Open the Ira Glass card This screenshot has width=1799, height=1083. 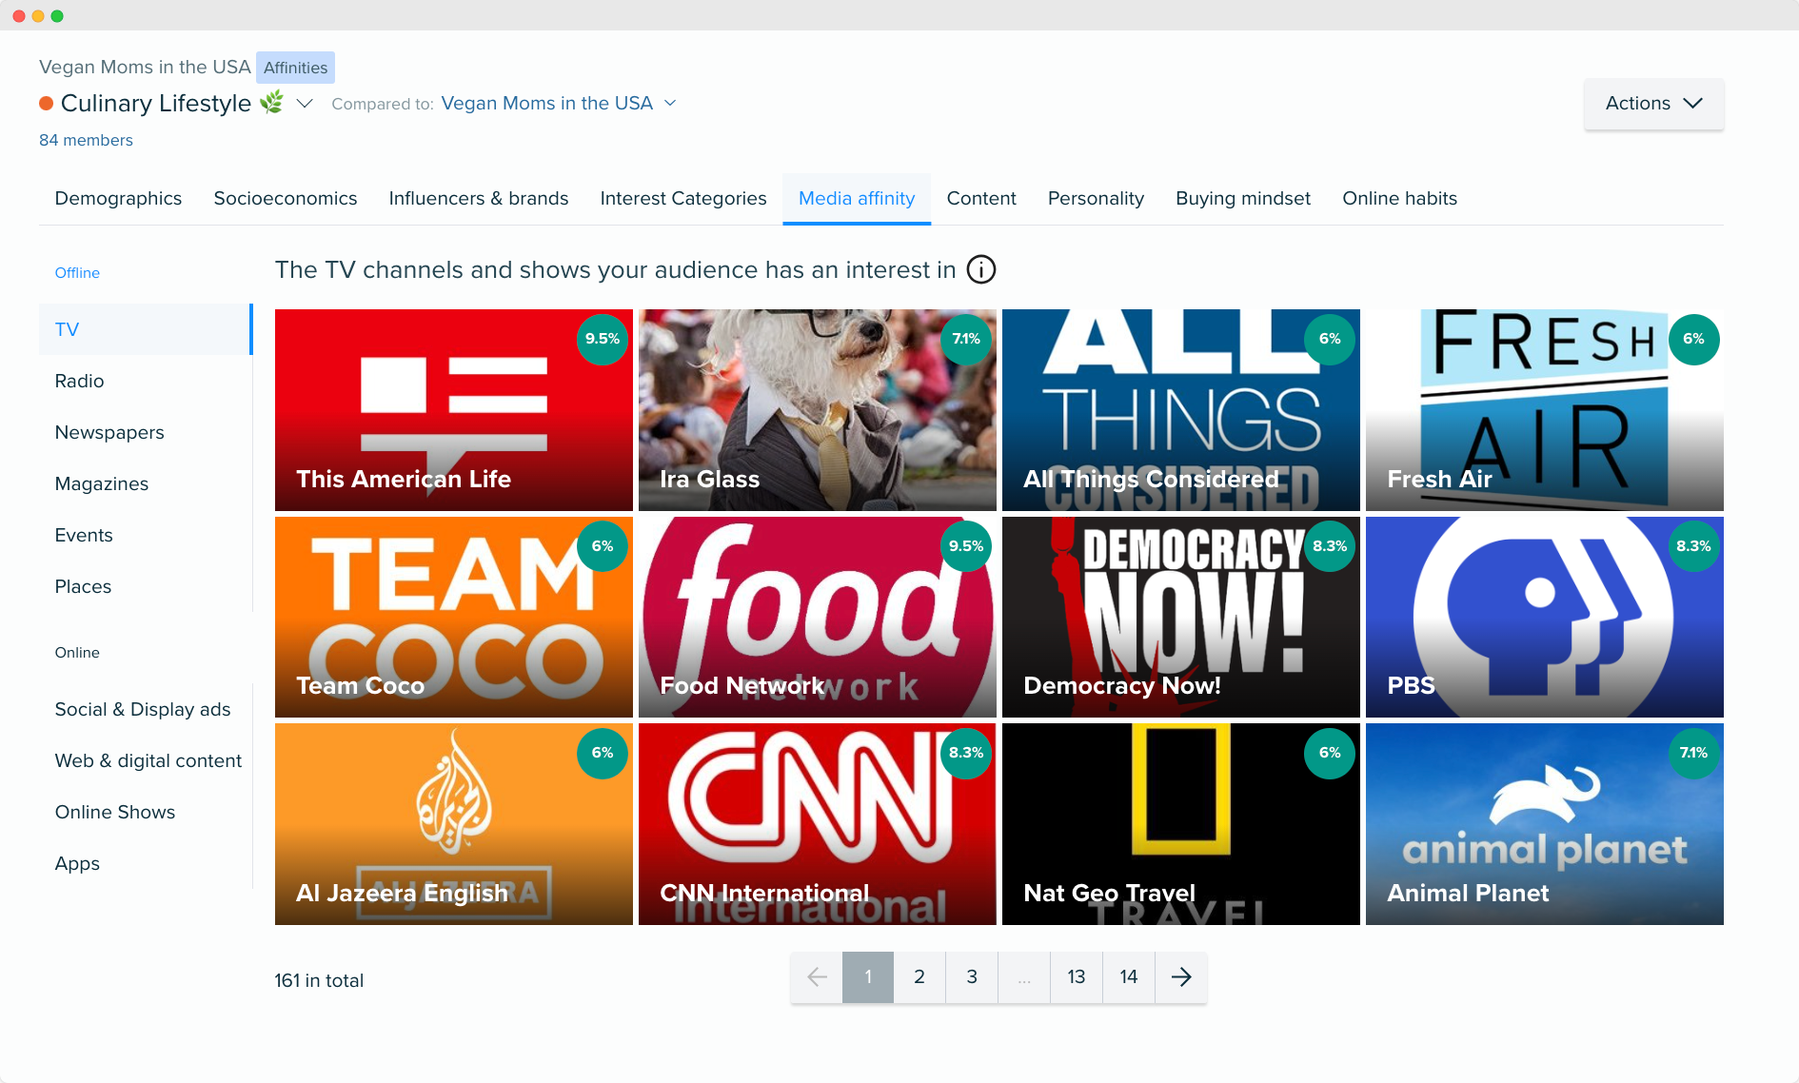click(818, 410)
